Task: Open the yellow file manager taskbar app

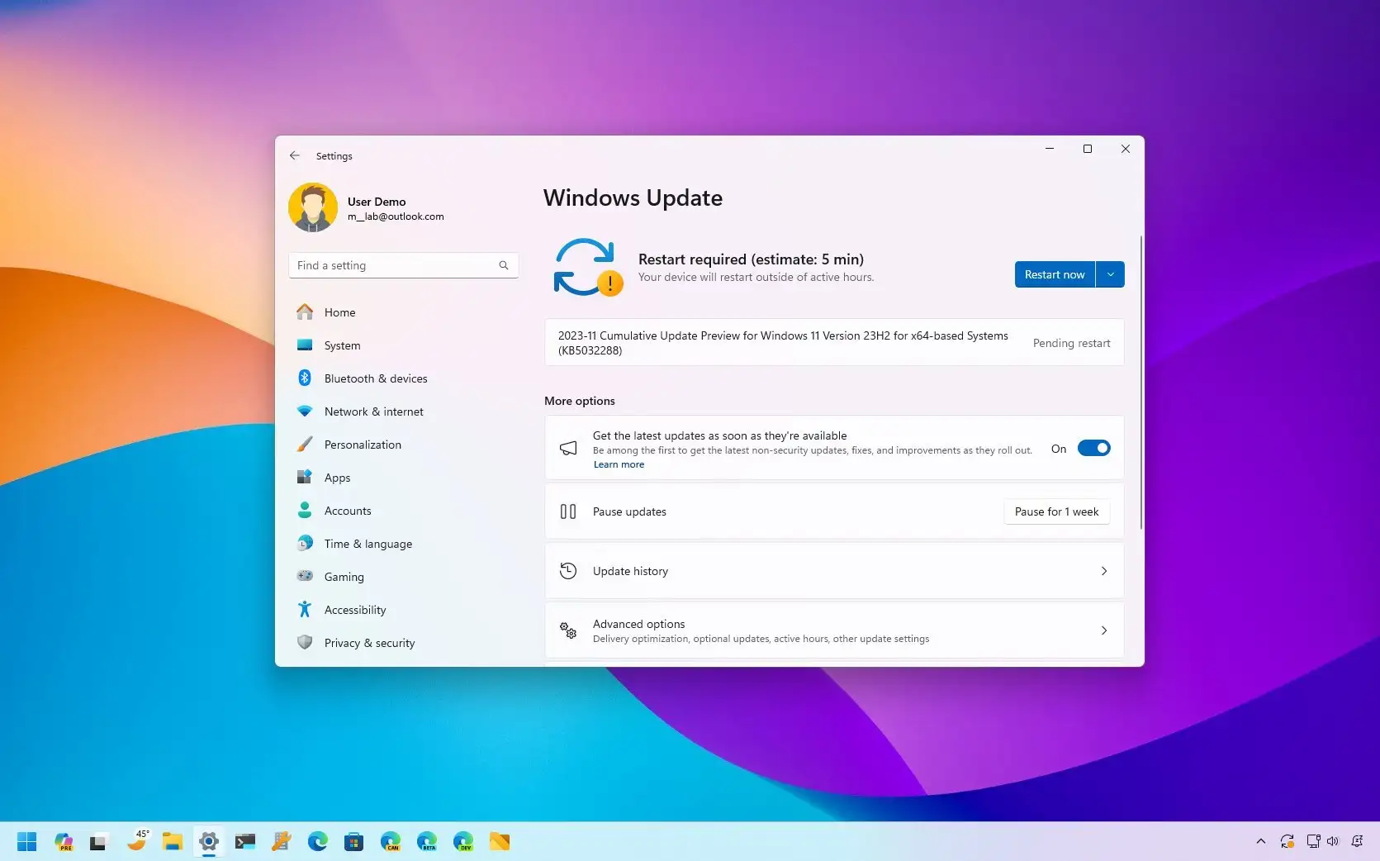Action: click(x=500, y=841)
